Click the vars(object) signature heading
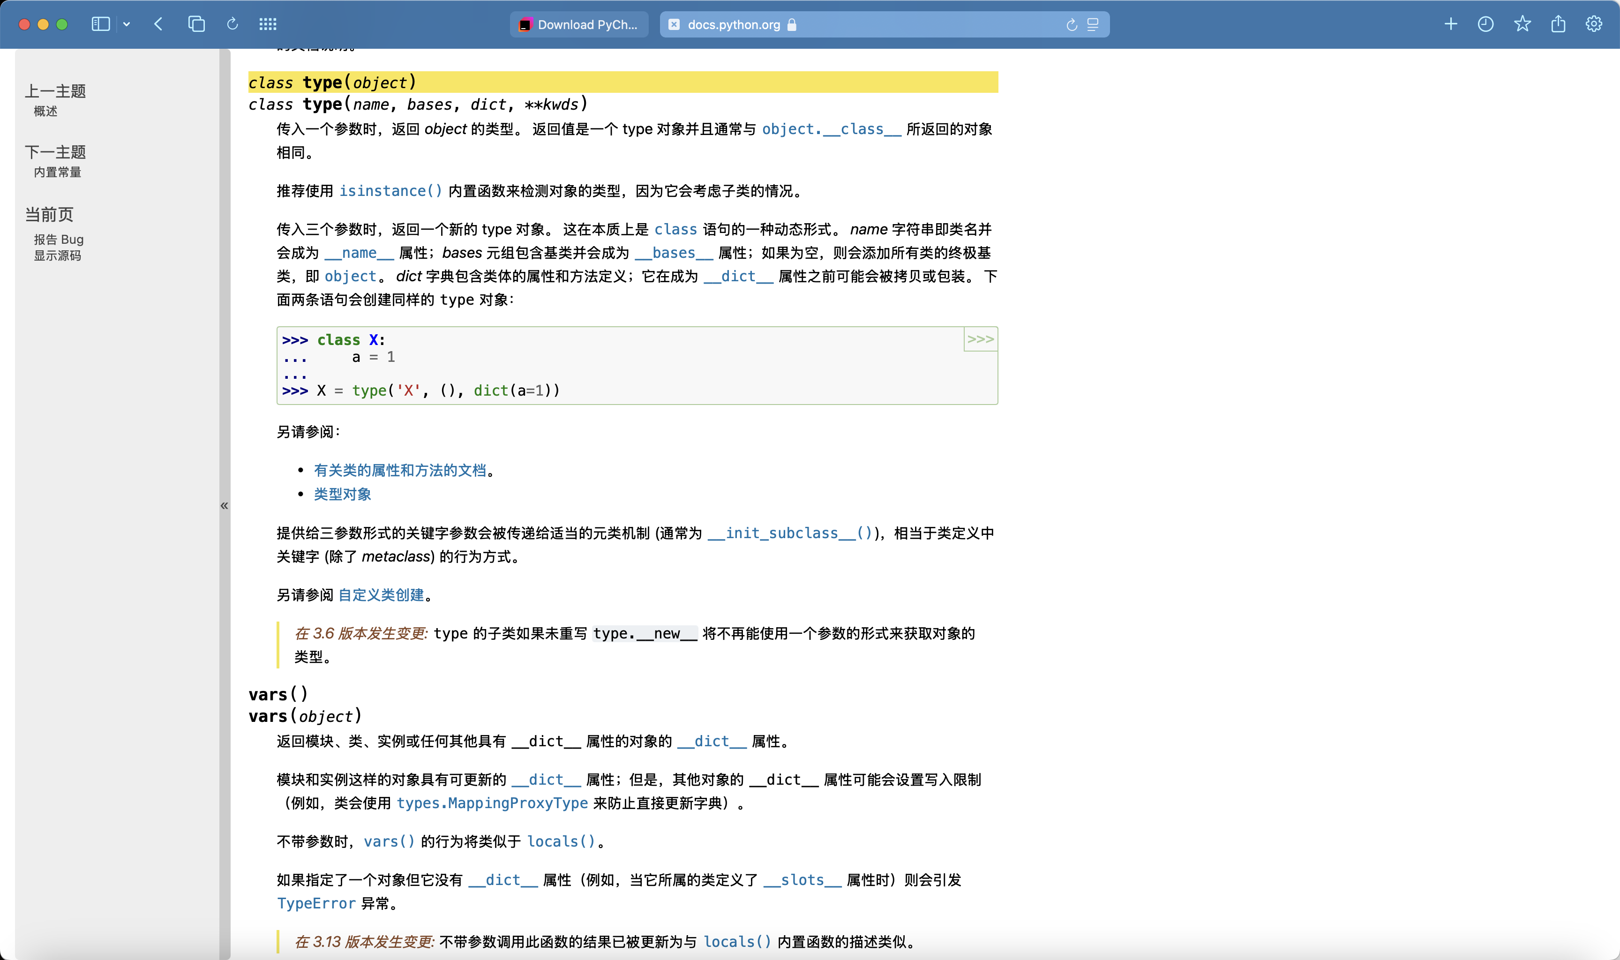1620x960 pixels. tap(305, 716)
